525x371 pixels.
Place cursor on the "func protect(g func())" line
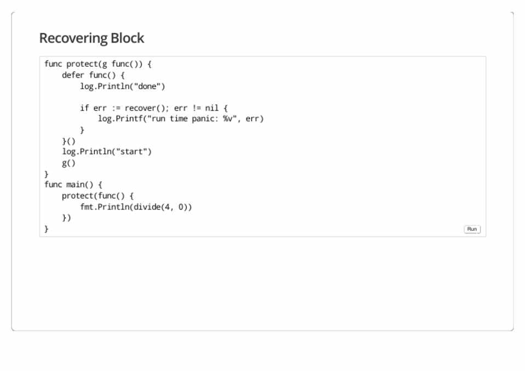point(98,64)
